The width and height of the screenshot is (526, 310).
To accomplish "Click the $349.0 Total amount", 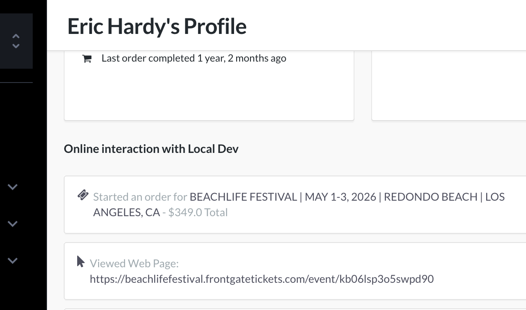I will click(x=198, y=212).
